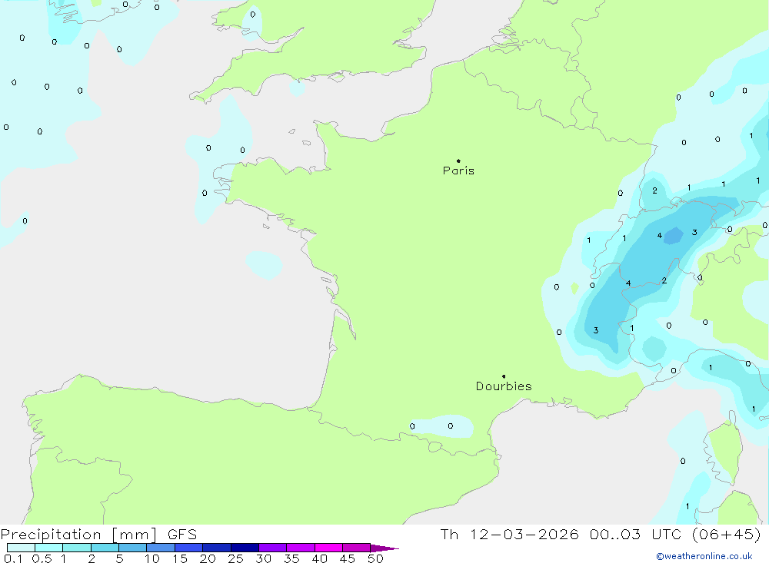This screenshot has height=563, width=769.
Task: Click the legend scale label 35
Action: click(x=291, y=558)
